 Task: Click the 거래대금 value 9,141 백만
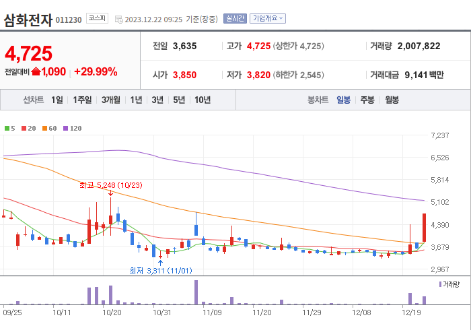point(424,75)
